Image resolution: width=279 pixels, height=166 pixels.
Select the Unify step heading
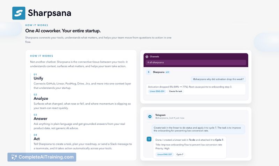coord(38,78)
